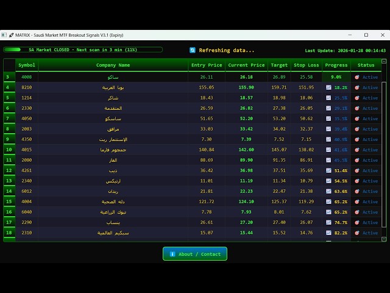This screenshot has width=390, height=293.
Task: Click the rocket app icon in title bar
Action: [x=11, y=35]
